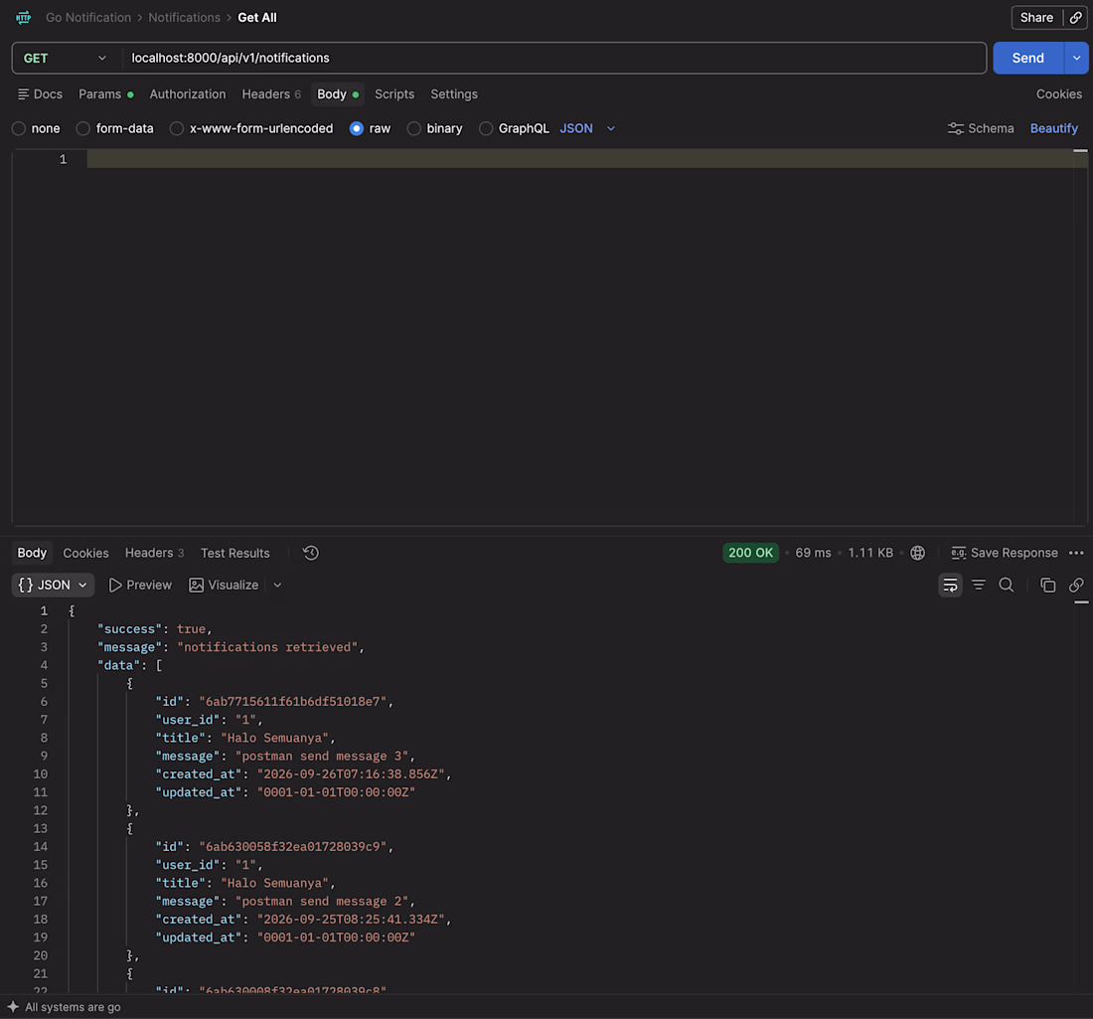This screenshot has width=1093, height=1019.
Task: Open the Schema panel
Action: 981,128
